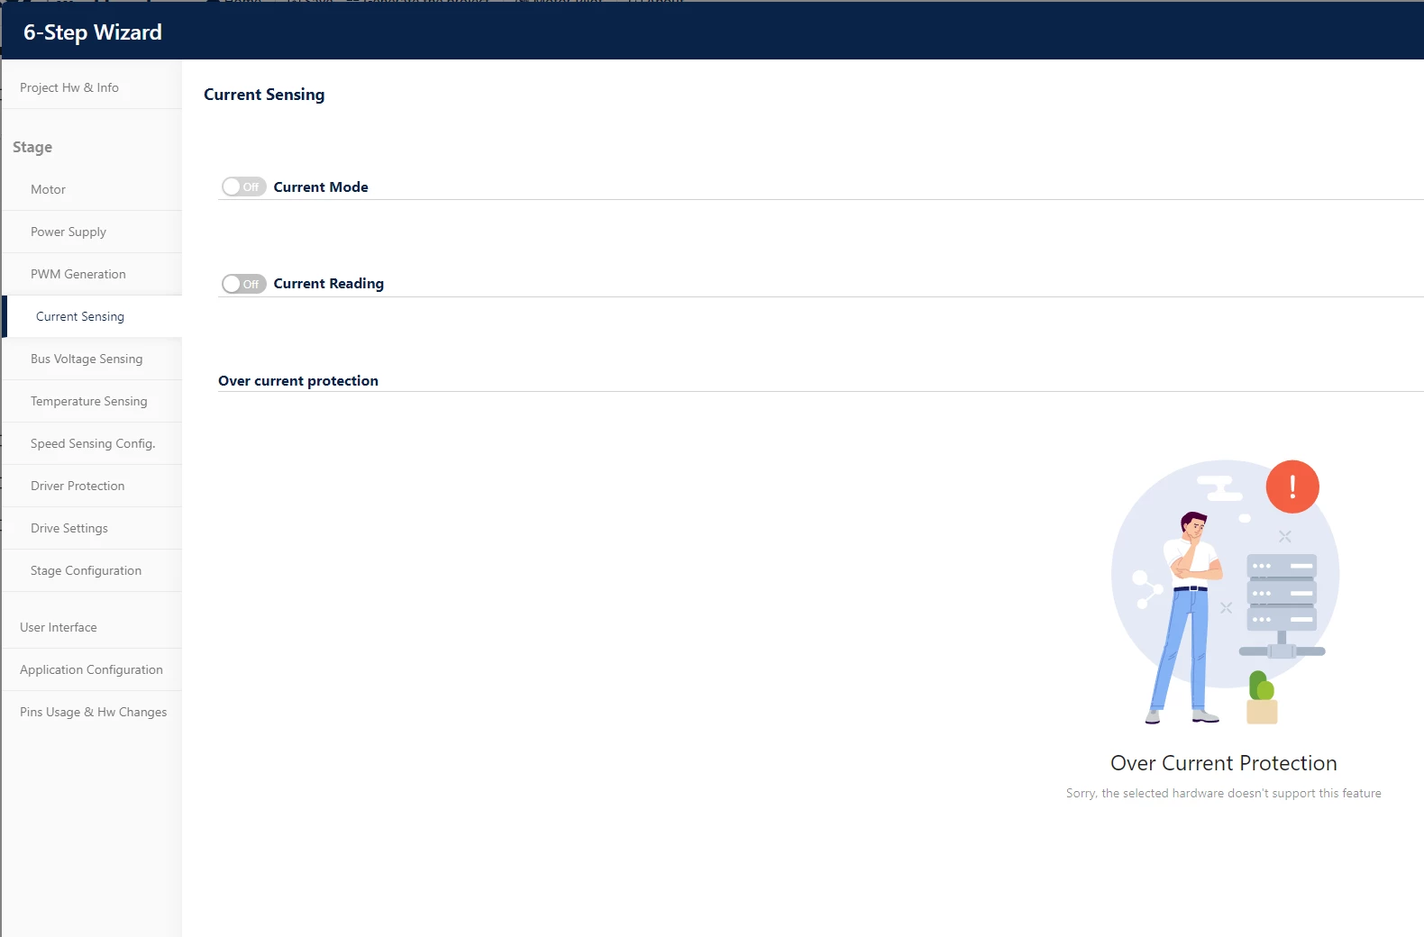
Task: Click the Current Sensing page heading
Action: pos(264,95)
